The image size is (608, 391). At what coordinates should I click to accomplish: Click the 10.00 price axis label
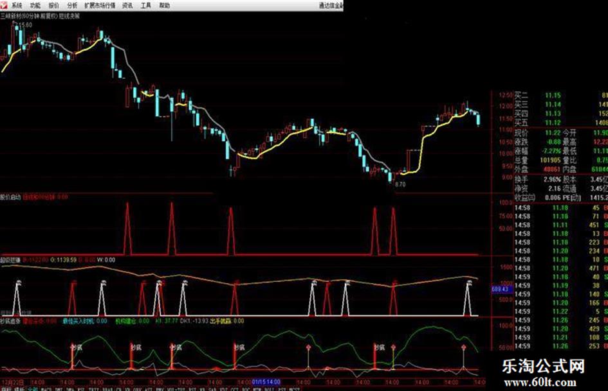[x=506, y=153]
